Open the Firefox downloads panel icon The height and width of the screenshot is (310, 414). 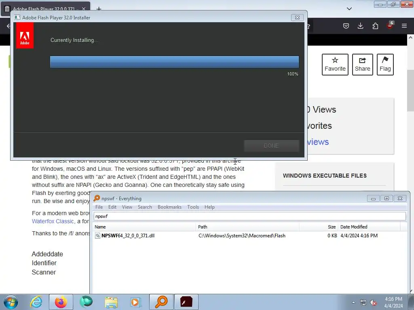(360, 26)
